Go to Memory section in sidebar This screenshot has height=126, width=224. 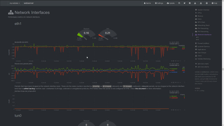tap(199, 16)
